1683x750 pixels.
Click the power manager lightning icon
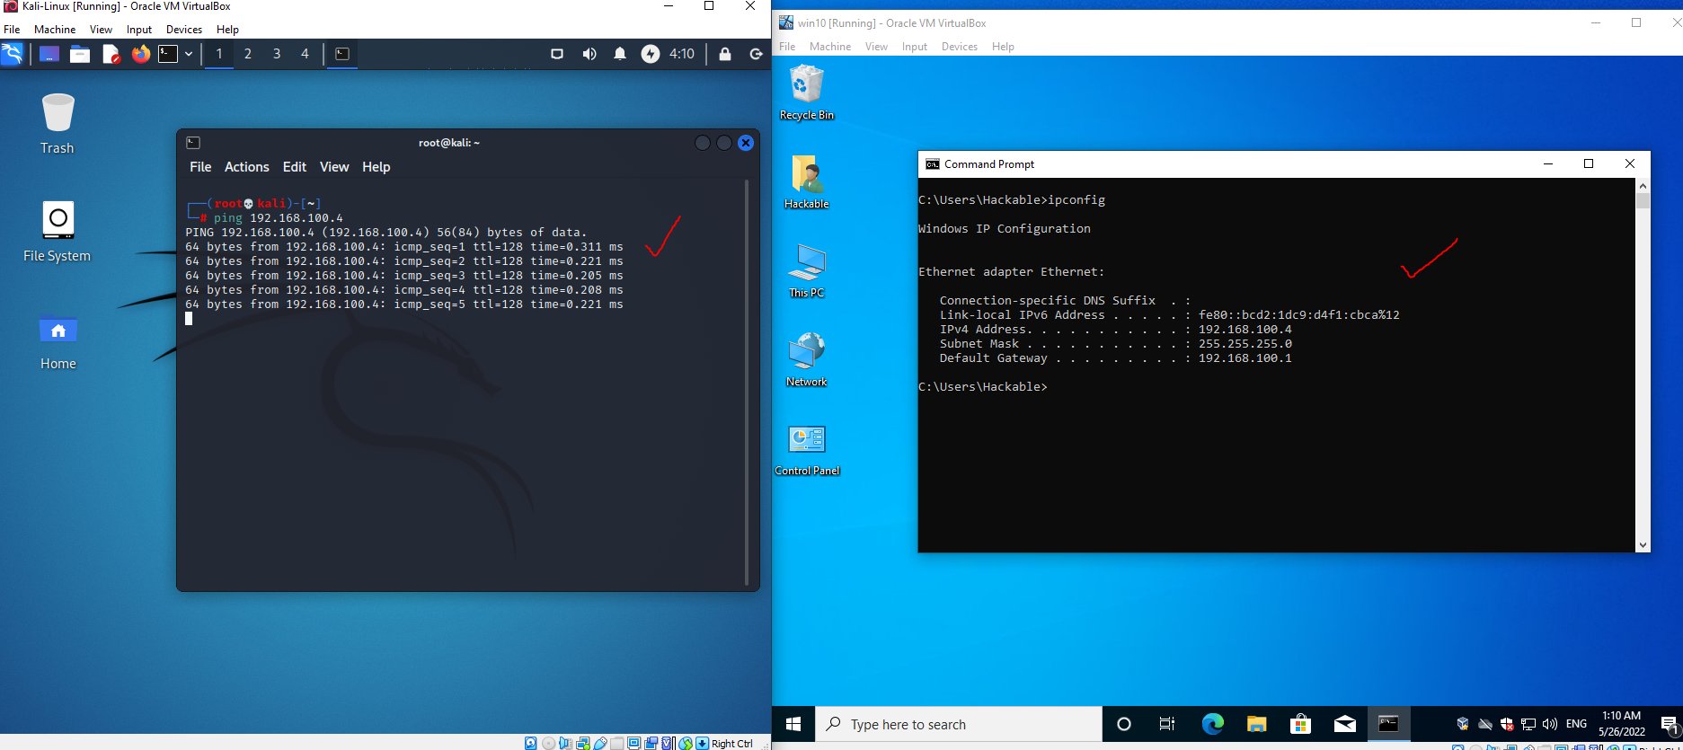650,54
